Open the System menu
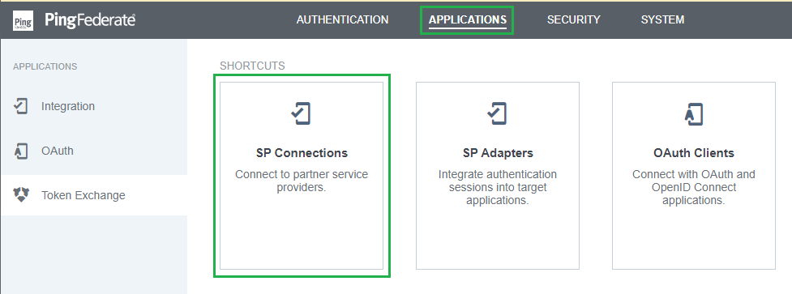The image size is (792, 294). 662,19
